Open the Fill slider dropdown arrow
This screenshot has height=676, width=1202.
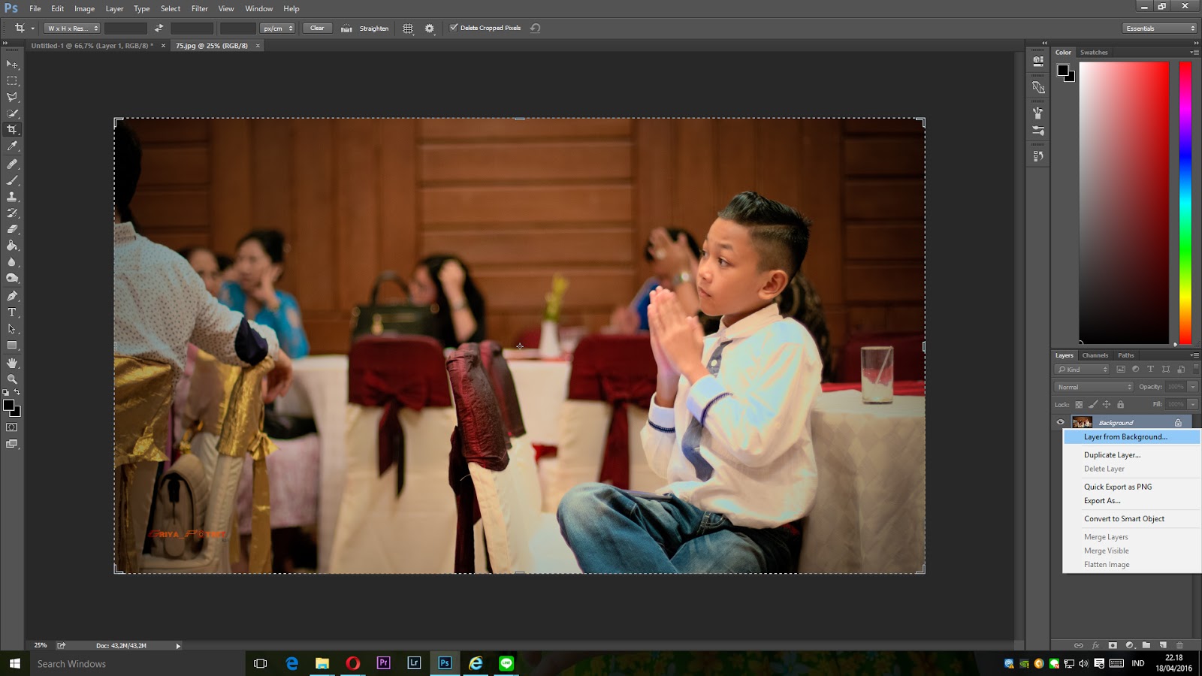1192,404
